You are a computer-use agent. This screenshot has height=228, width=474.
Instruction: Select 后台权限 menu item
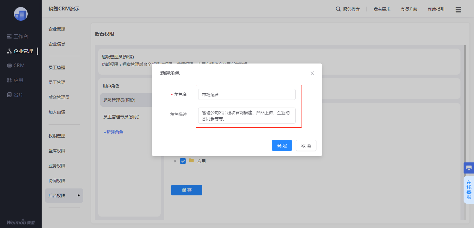tap(64, 196)
